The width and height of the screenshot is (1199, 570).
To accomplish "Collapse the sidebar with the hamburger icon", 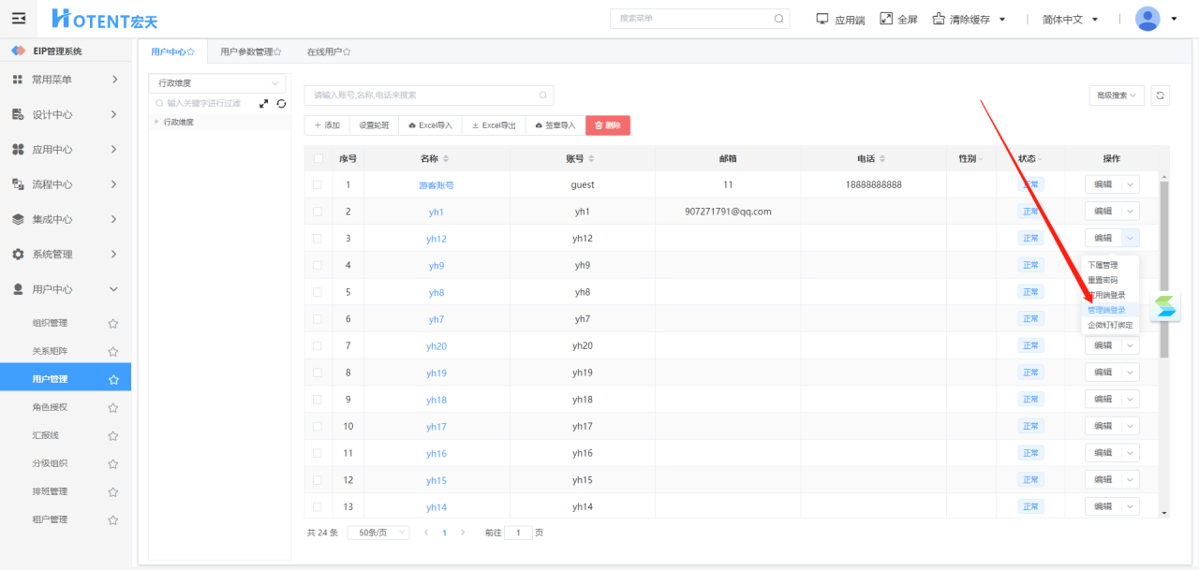I will pyautogui.click(x=19, y=19).
